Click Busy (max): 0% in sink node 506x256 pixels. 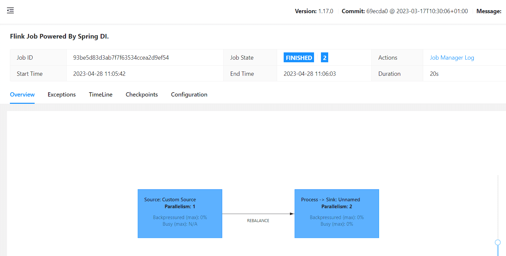click(337, 224)
